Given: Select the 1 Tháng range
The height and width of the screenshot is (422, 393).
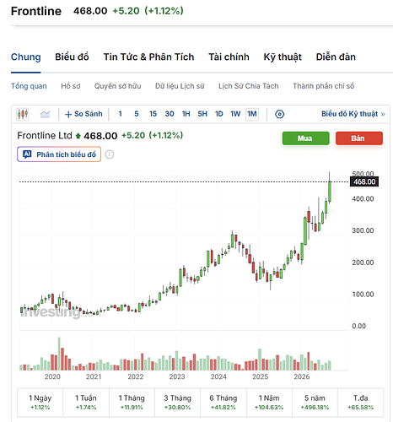Looking at the screenshot, I should [x=132, y=403].
